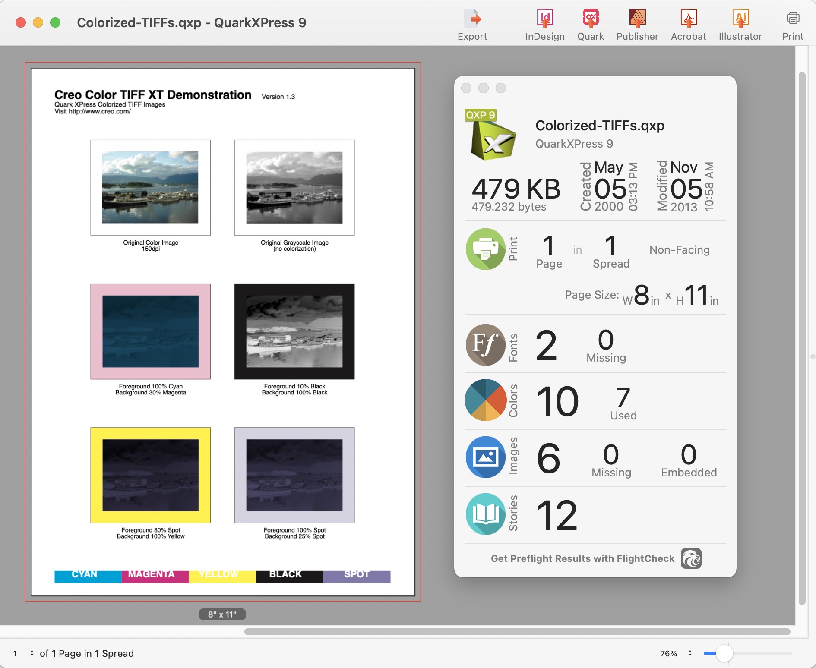
Task: Open the 76% zoom level stepper
Action: [x=690, y=653]
